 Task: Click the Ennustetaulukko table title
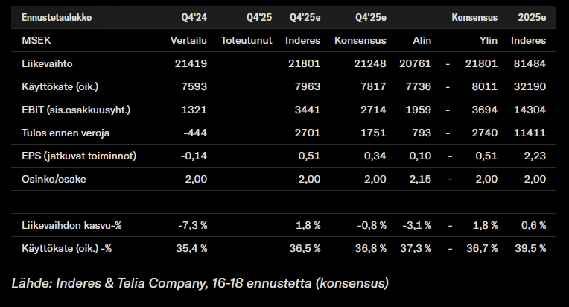57,16
